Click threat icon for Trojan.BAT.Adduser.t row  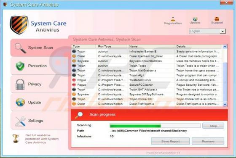[x=74, y=90]
